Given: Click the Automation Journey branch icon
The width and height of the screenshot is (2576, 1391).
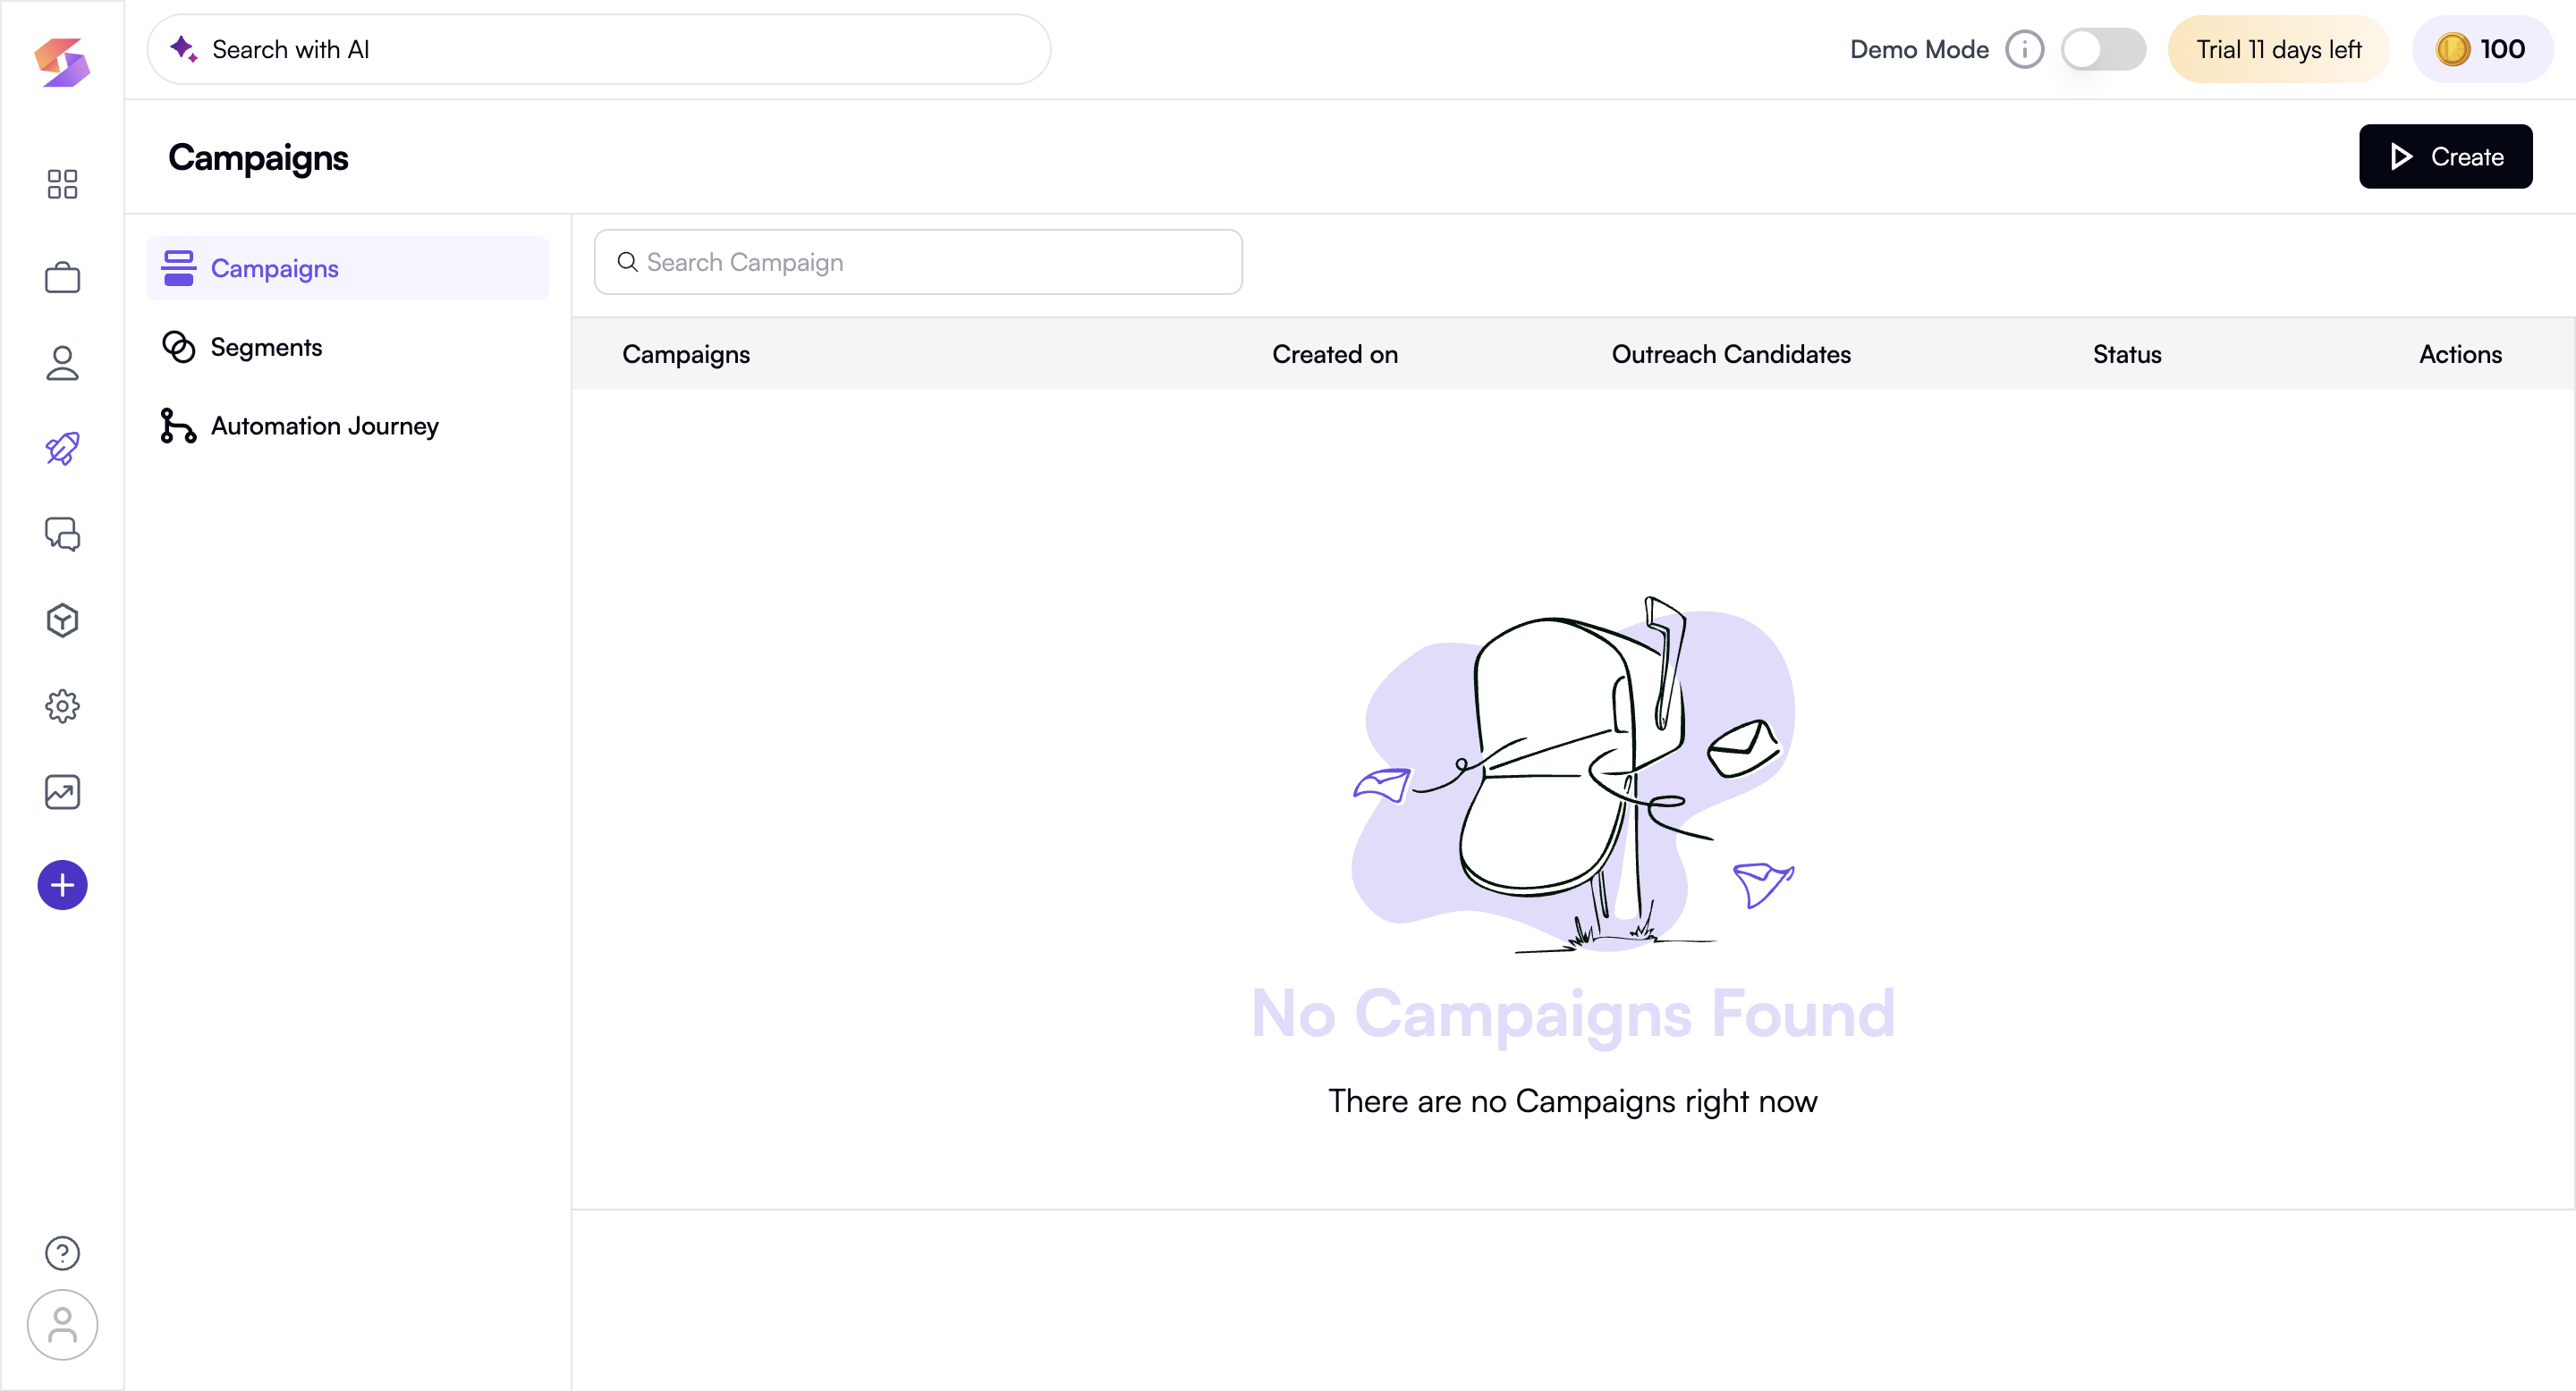Looking at the screenshot, I should (x=178, y=426).
